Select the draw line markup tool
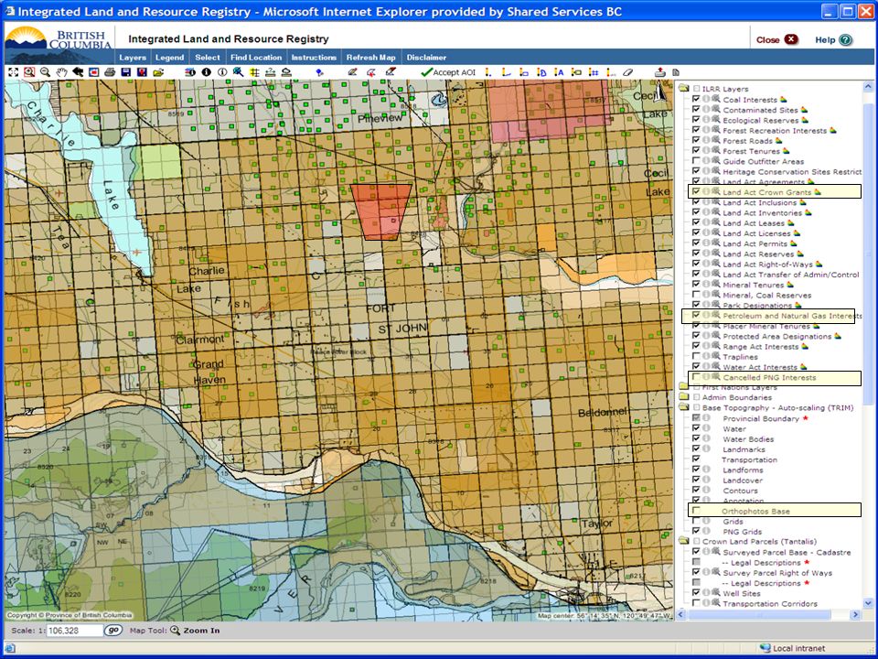The height and width of the screenshot is (659, 878). pyautogui.click(x=506, y=72)
